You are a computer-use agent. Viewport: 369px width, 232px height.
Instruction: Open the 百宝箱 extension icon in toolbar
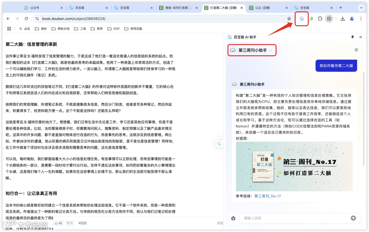[302, 18]
